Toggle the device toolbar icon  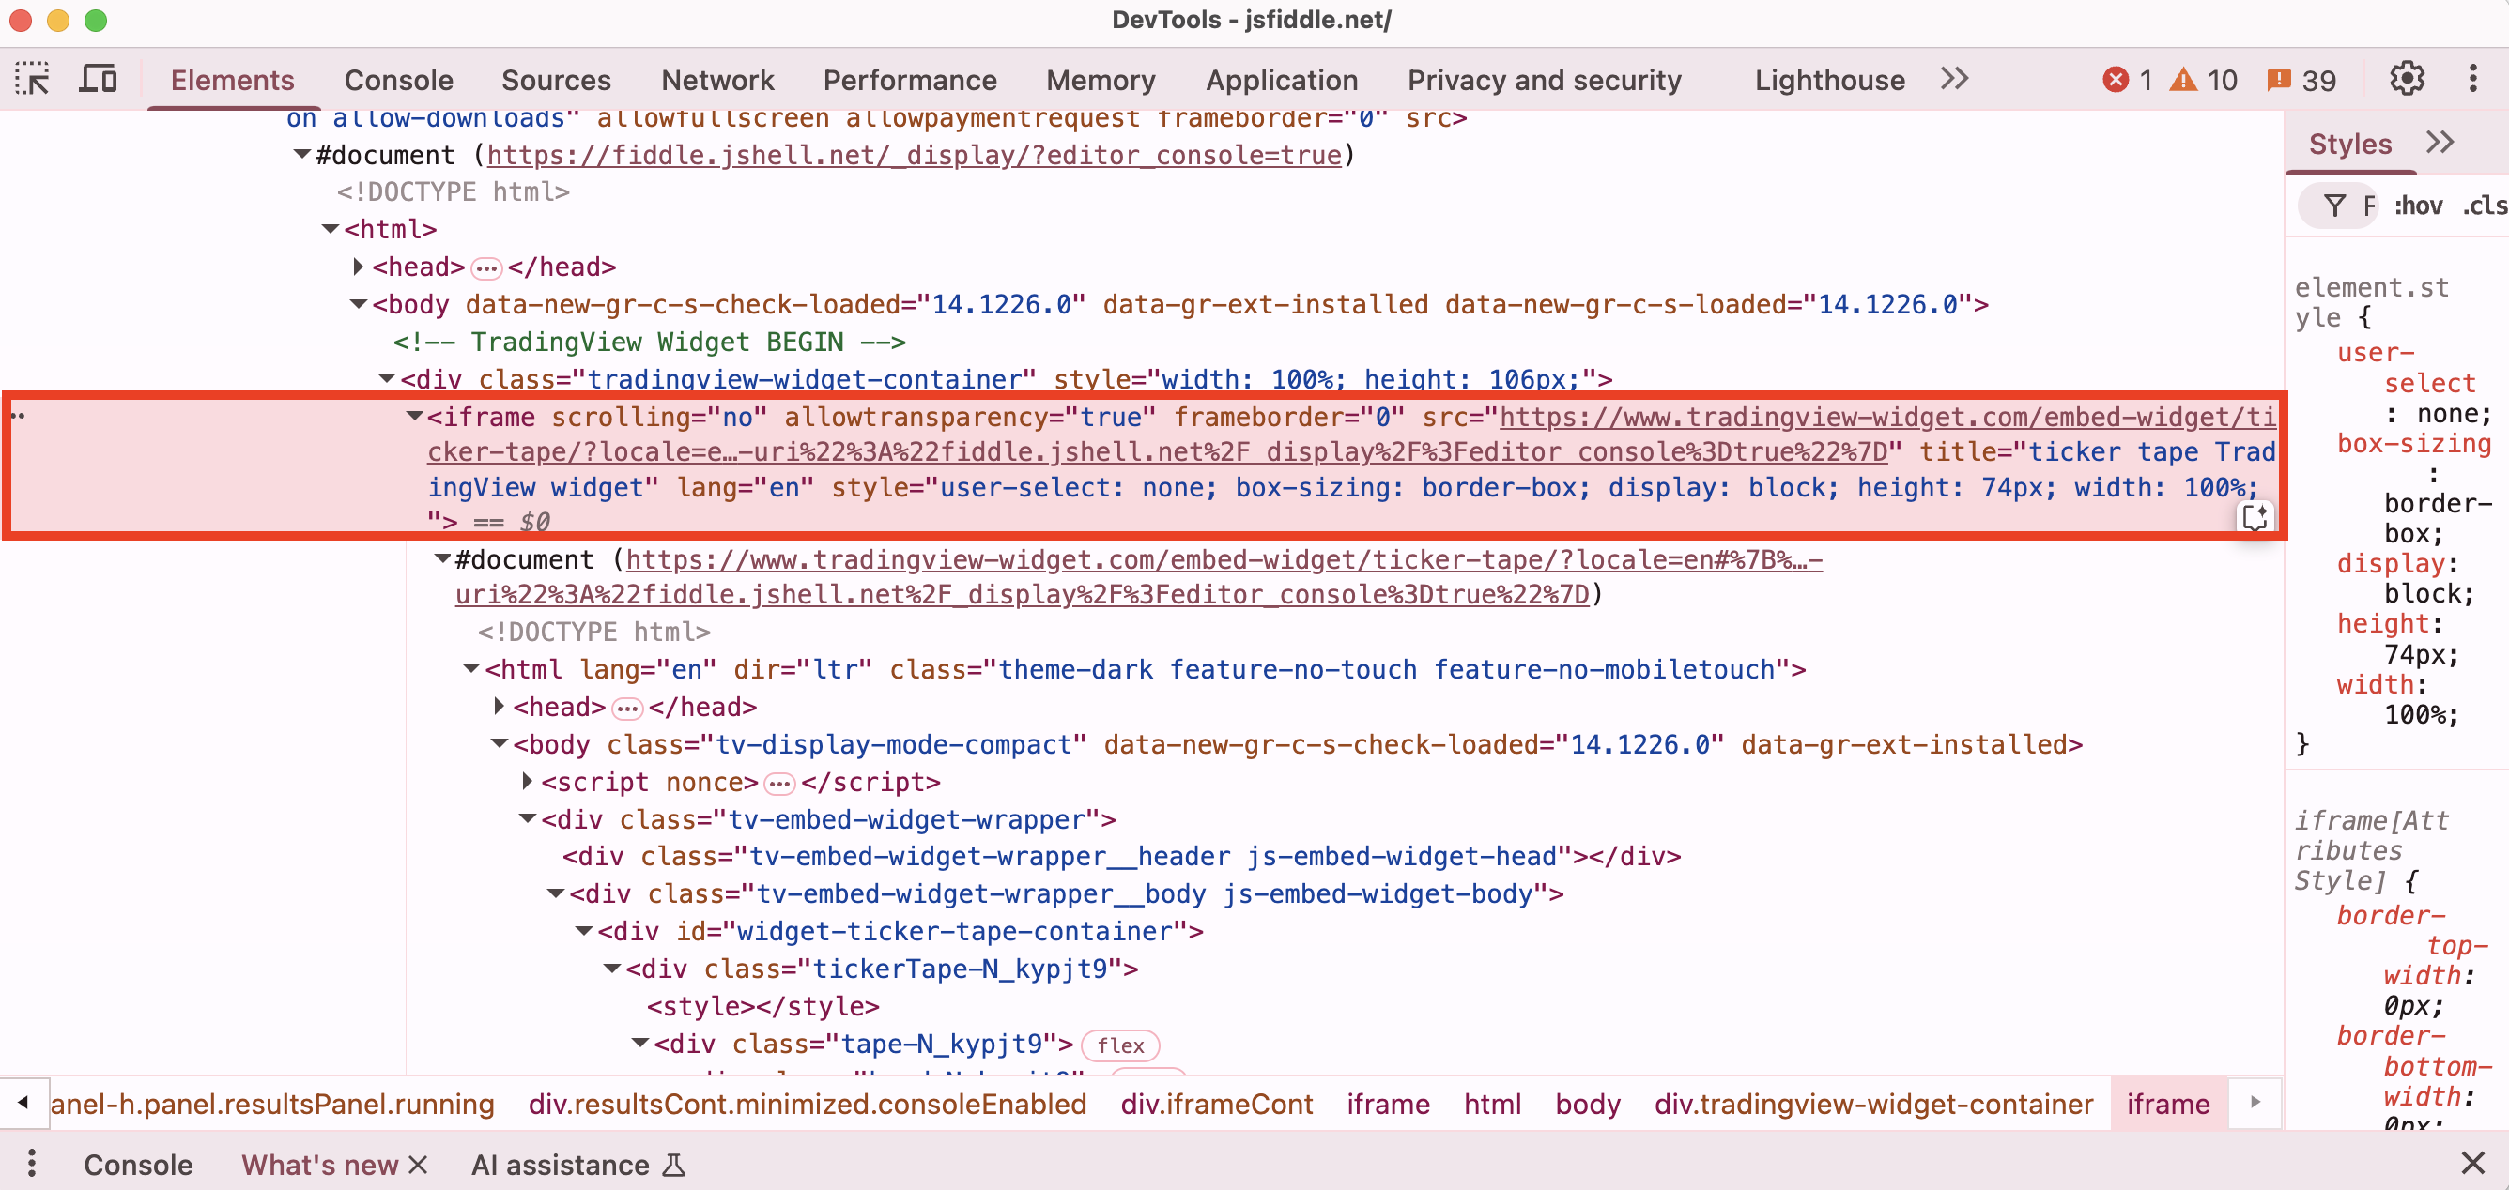tap(98, 79)
